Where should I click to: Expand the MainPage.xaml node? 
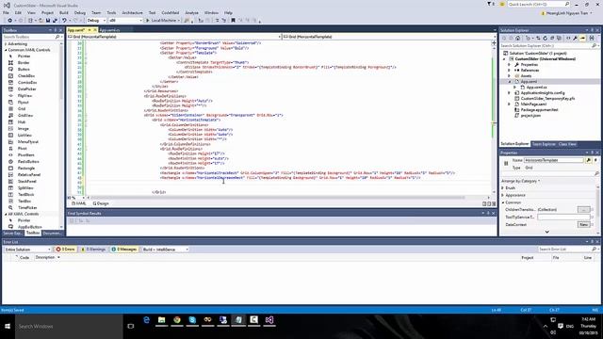pos(509,105)
